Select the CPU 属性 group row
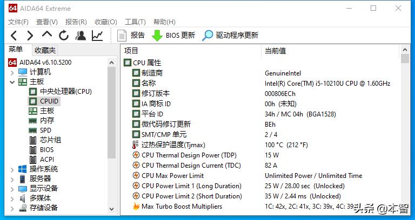415x220 pixels. (x=143, y=63)
